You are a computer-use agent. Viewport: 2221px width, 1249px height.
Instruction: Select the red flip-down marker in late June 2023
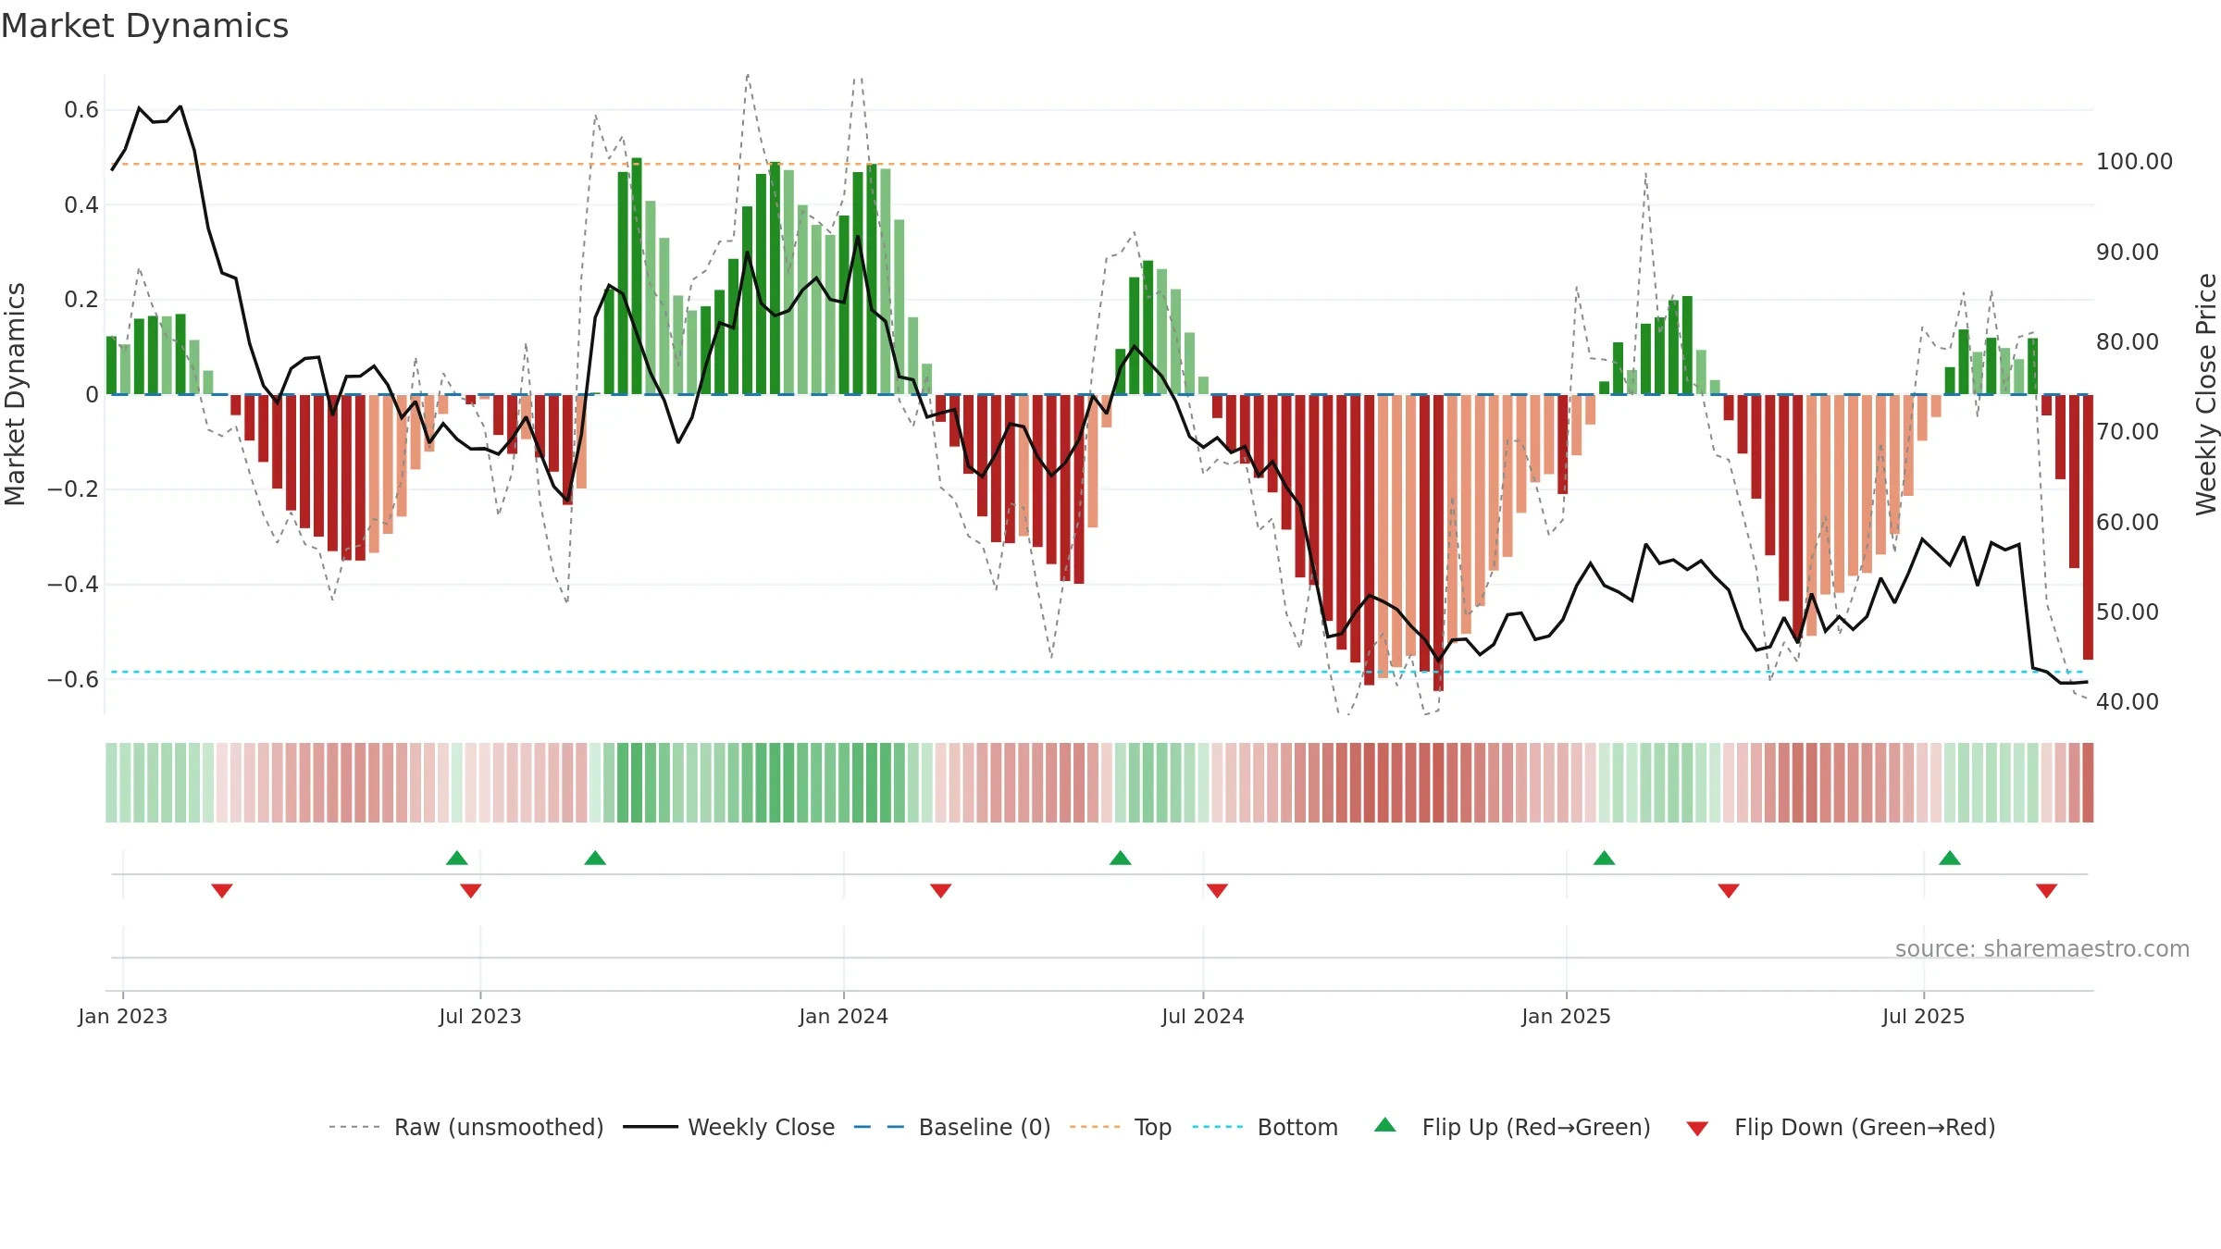click(x=471, y=891)
